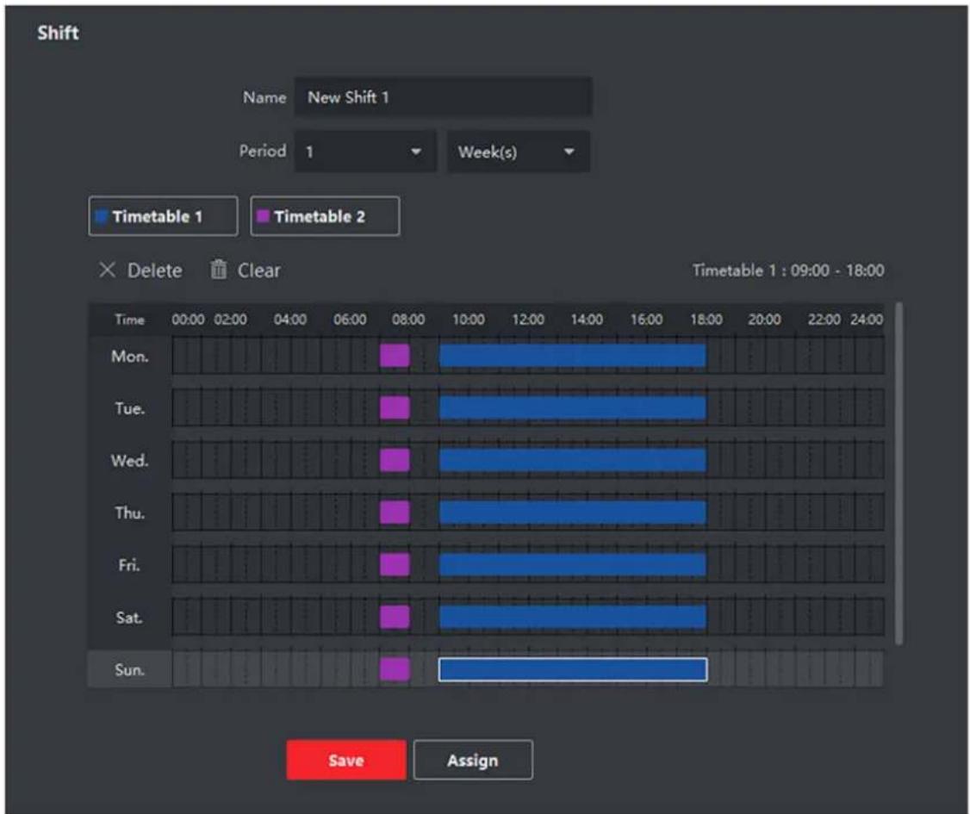Click the blue Timetable 1 color swatch
Viewport: 970px width, 814px height.
click(x=102, y=216)
